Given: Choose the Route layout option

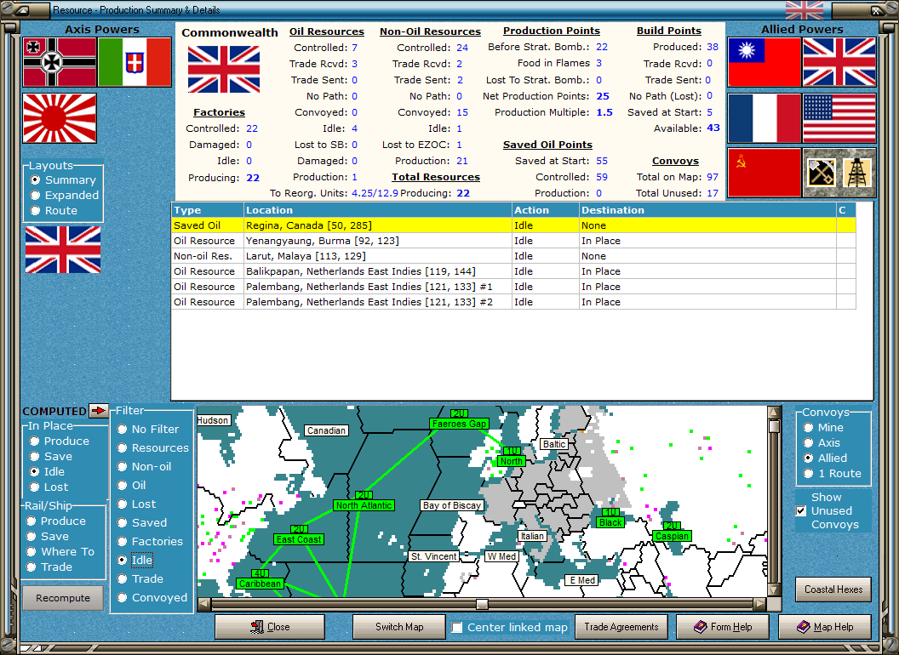Looking at the screenshot, I should (54, 210).
